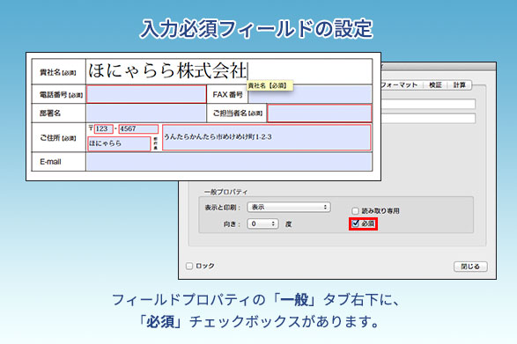Click the postal code field containing 4567
The image size is (517, 344).
tap(138, 128)
